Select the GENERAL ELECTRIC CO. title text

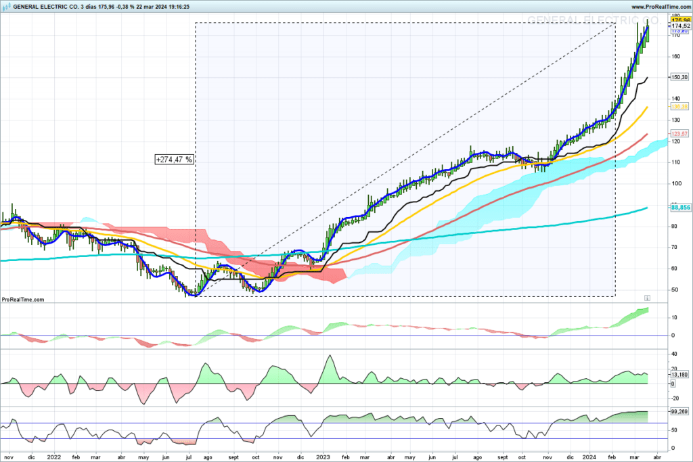(x=46, y=7)
